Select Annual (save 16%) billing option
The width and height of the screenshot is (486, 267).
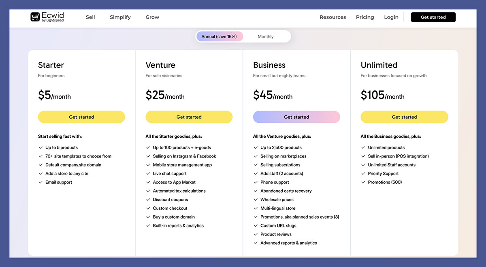220,36
